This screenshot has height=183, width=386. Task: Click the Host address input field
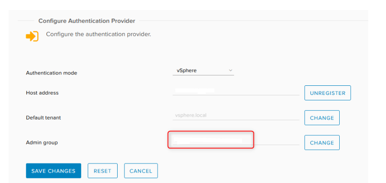(236, 91)
